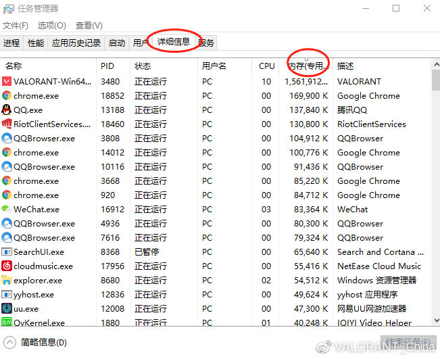Click chrome.exe icon with PID 14012
This screenshot has width=440, height=359.
coord(7,152)
